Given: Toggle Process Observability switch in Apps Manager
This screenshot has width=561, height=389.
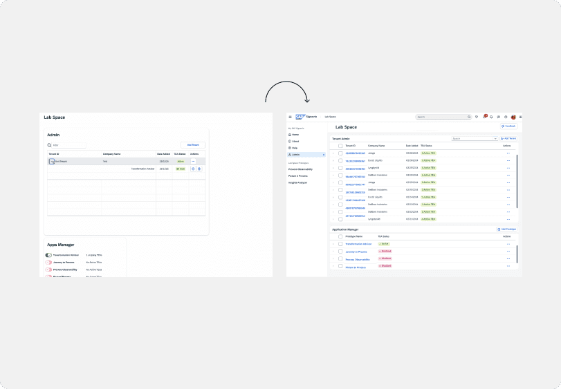Looking at the screenshot, I should 48,269.
